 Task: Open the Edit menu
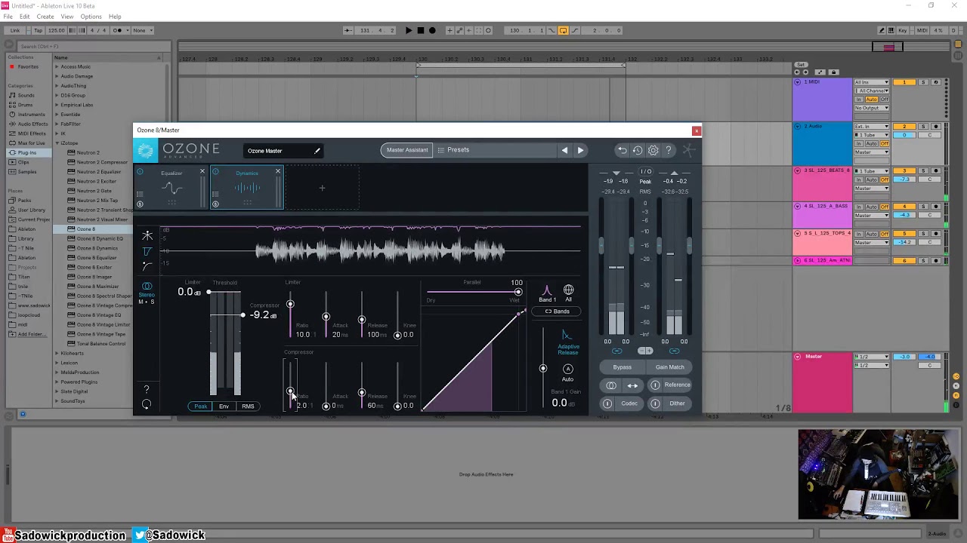[x=25, y=17]
